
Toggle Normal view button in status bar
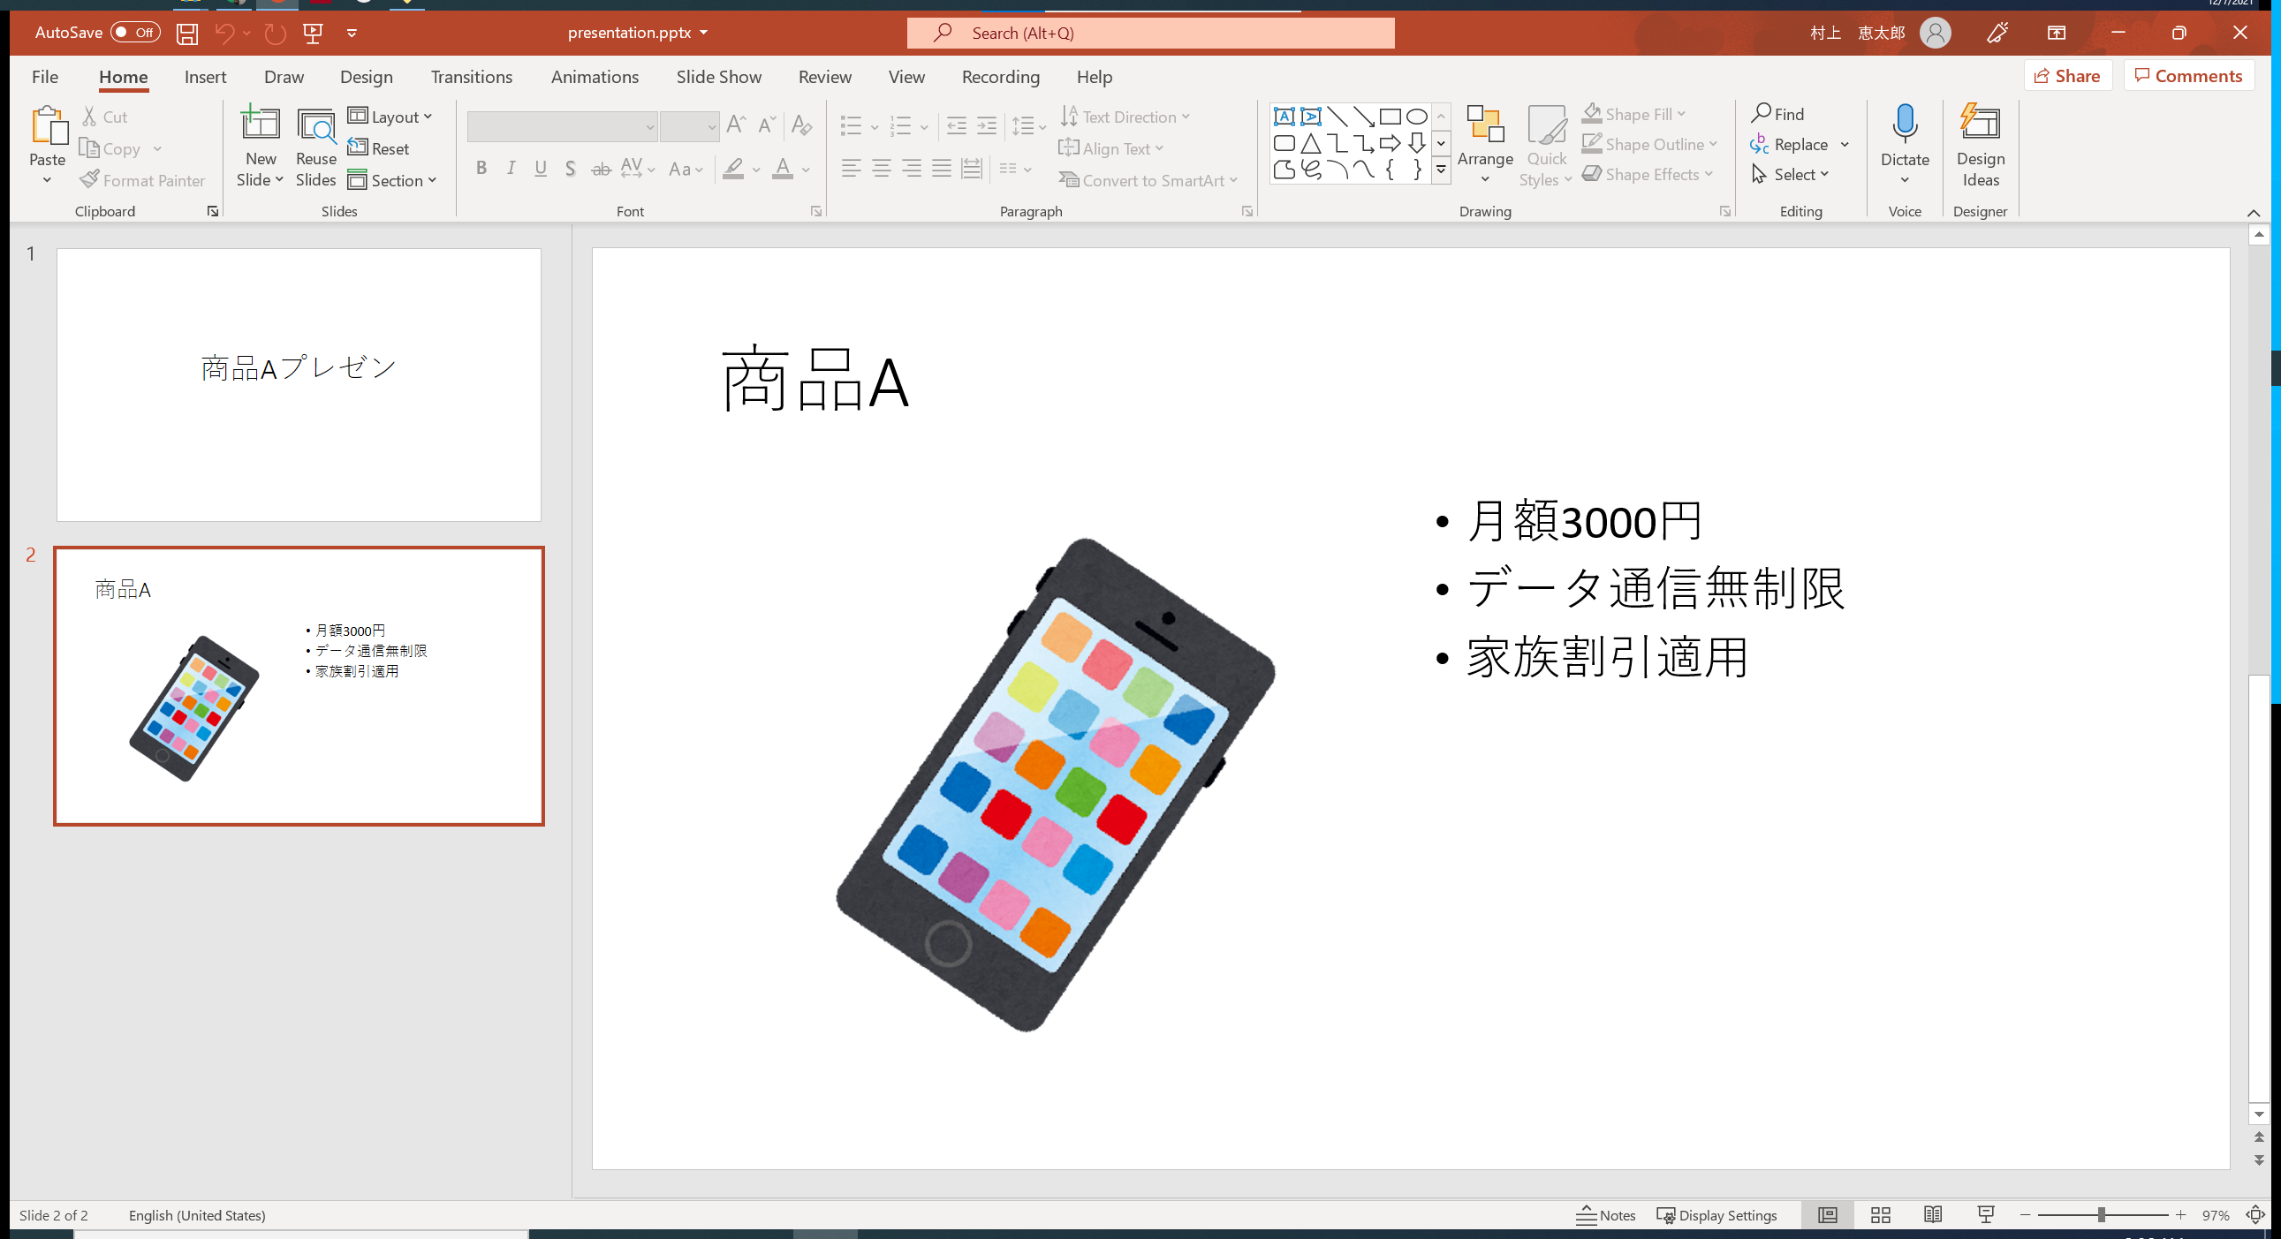click(1827, 1215)
